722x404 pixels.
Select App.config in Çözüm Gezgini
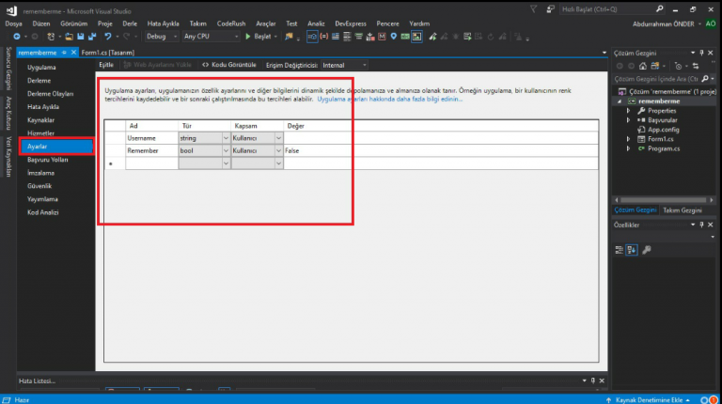(x=663, y=130)
